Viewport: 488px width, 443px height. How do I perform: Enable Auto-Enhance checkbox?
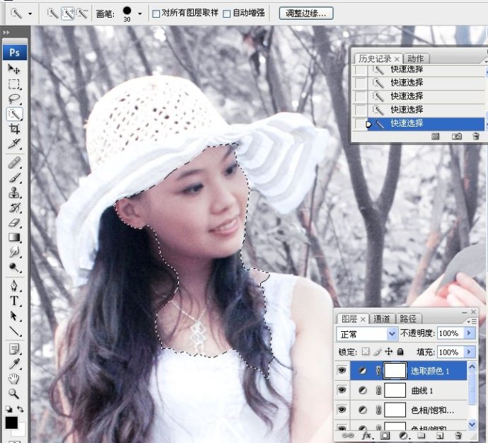pyautogui.click(x=227, y=13)
